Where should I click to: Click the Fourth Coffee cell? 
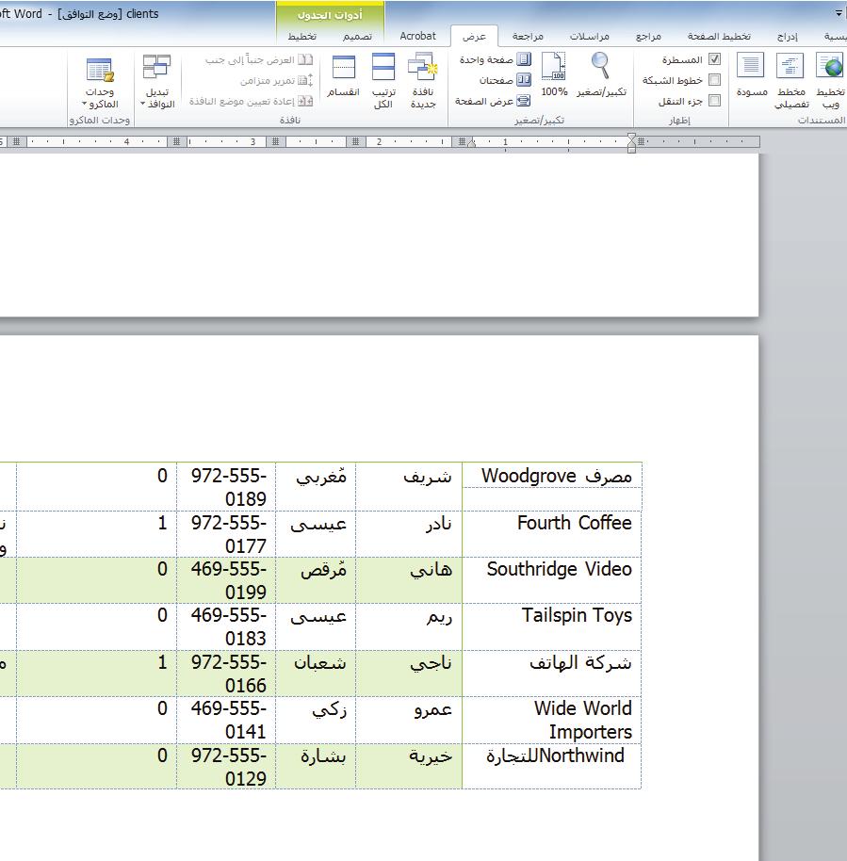point(552,534)
